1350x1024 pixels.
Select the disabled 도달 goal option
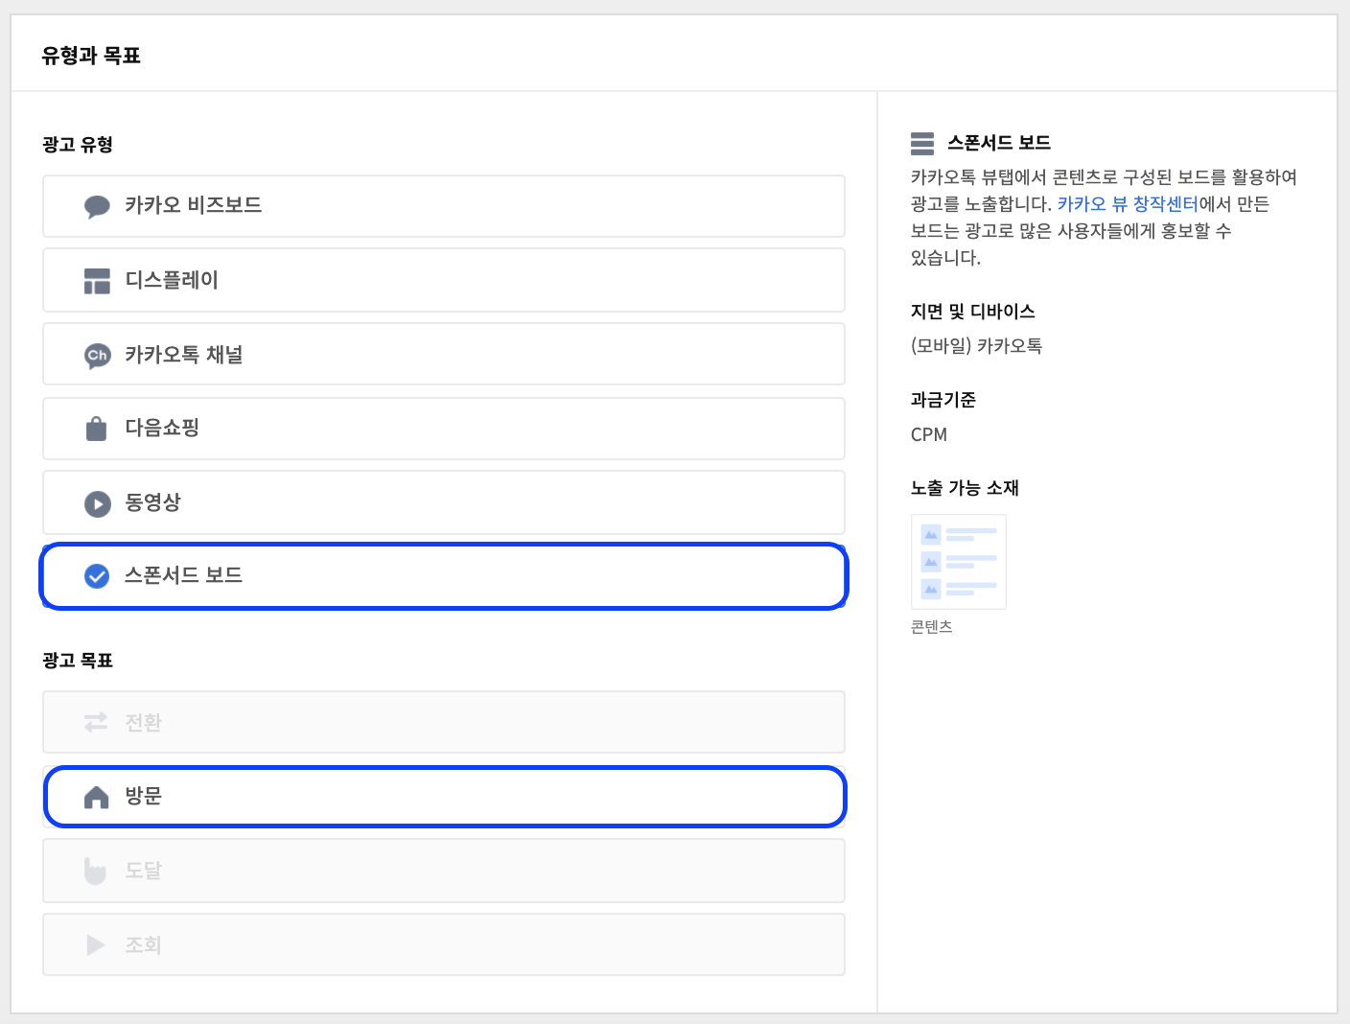coord(444,871)
